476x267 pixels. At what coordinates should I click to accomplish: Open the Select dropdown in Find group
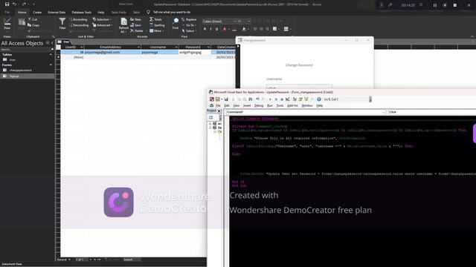click(189, 31)
